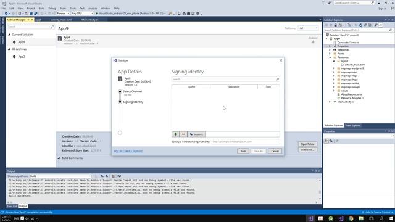Expand the values folder in Solution Explorer

click(x=333, y=91)
